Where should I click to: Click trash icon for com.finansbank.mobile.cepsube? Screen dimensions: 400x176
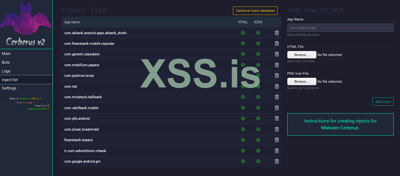[277, 44]
